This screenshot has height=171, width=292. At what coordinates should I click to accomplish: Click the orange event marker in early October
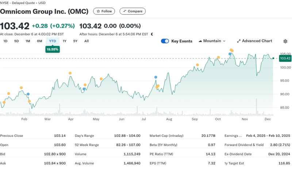point(218,57)
